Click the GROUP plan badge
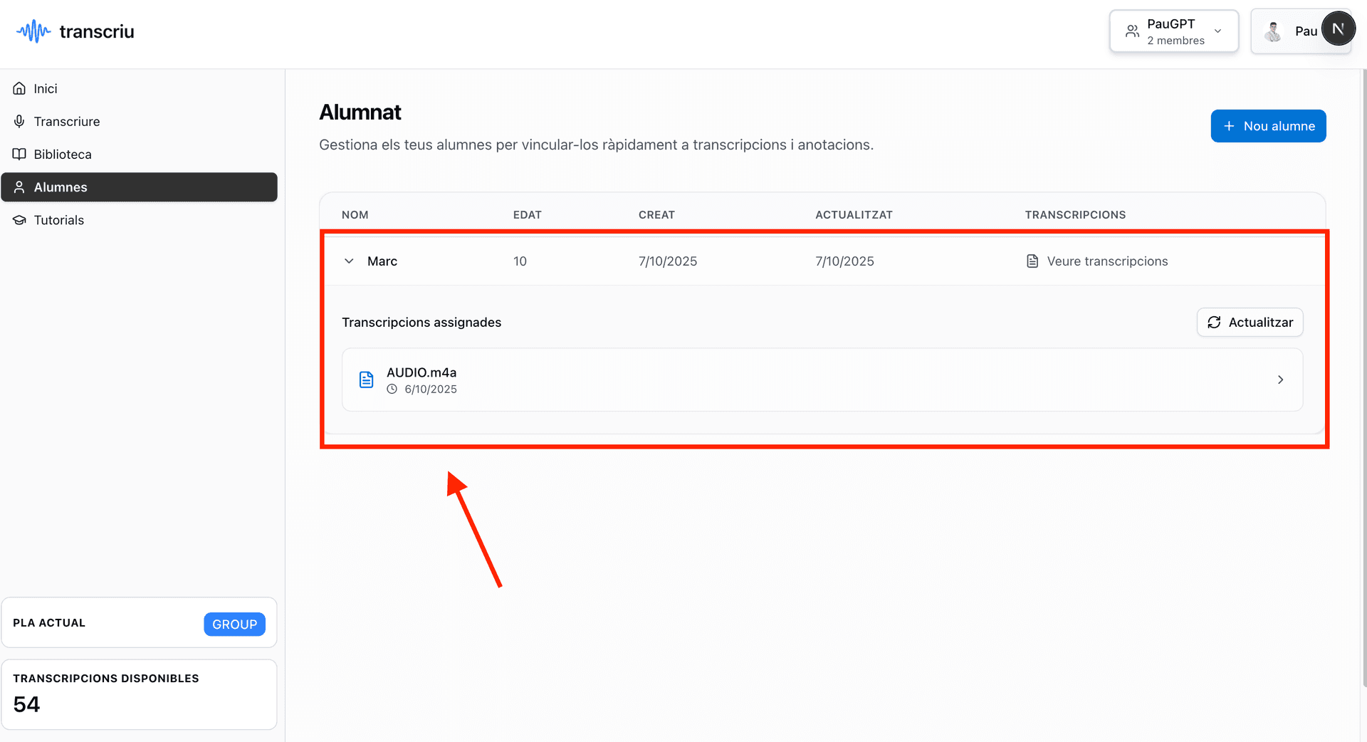 pos(234,624)
